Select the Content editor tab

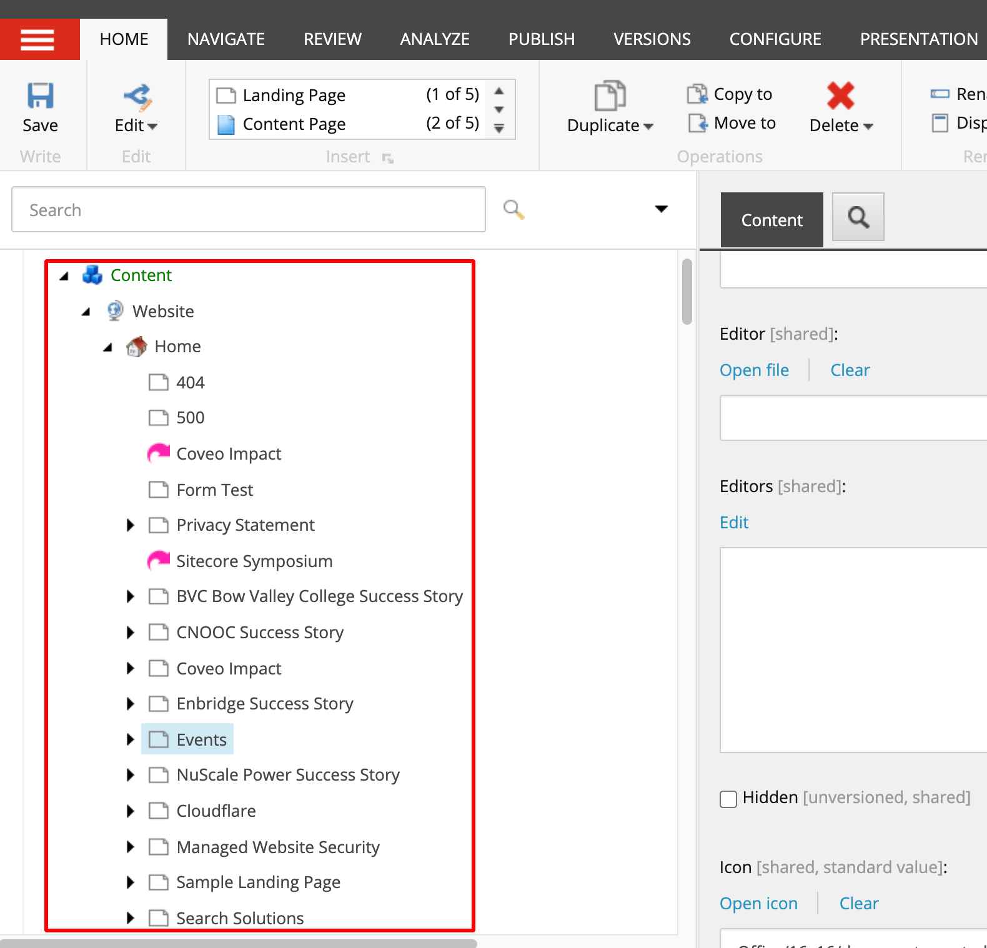coord(772,220)
